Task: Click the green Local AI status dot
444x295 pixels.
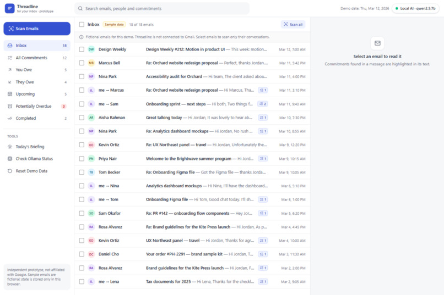Action: point(397,8)
